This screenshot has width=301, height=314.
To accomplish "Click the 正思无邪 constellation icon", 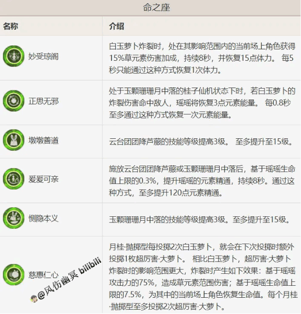I will [13, 101].
